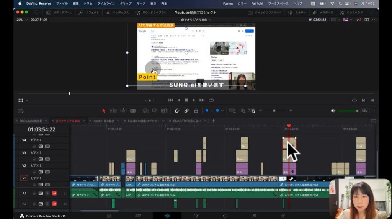Toggle the Linked Selection chain icon
This screenshot has height=219, width=392.
point(186,111)
